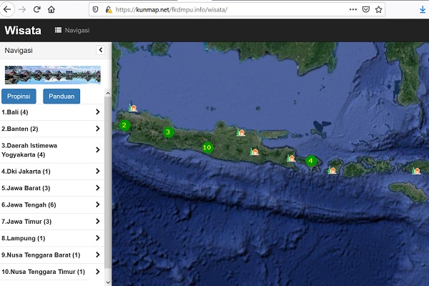Click the green cluster marker 4 on Bali
The height and width of the screenshot is (286, 429).
tap(311, 161)
